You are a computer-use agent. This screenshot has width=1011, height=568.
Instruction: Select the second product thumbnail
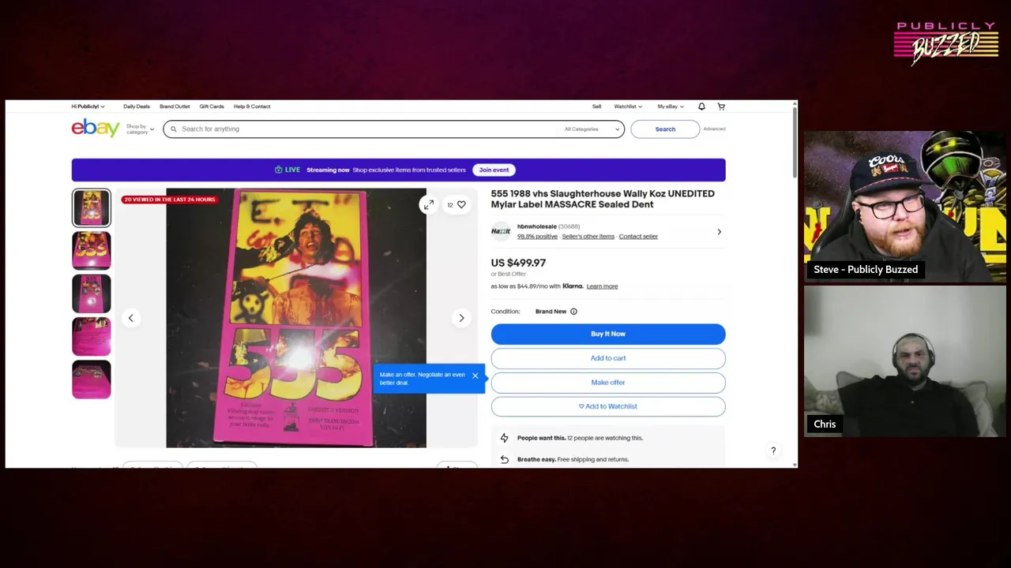(92, 251)
